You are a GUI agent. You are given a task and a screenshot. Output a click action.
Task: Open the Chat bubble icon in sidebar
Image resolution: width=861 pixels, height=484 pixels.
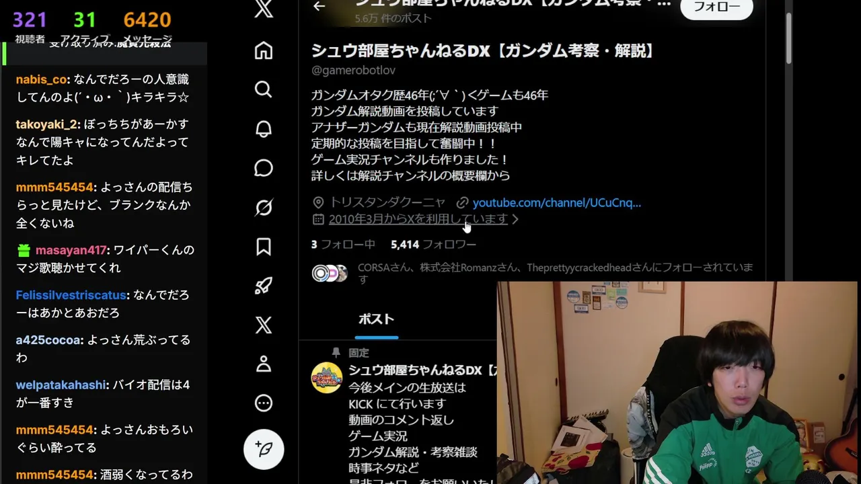[x=264, y=168]
